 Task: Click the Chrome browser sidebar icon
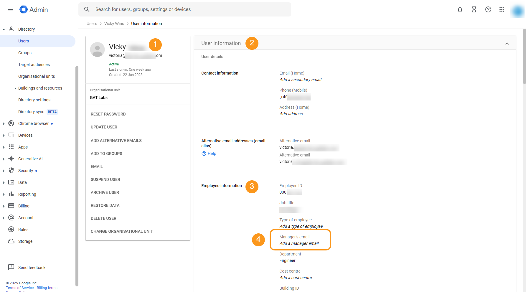tap(11, 123)
